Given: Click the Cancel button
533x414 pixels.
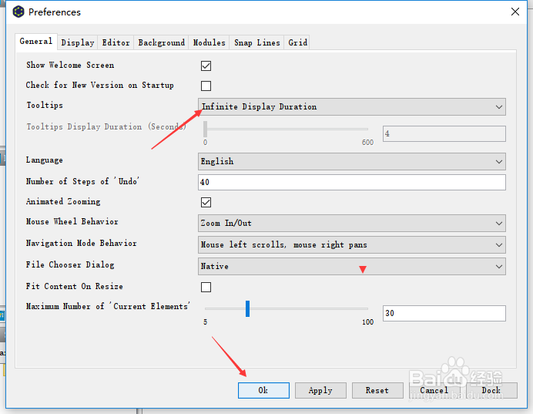Looking at the screenshot, I should (434, 390).
